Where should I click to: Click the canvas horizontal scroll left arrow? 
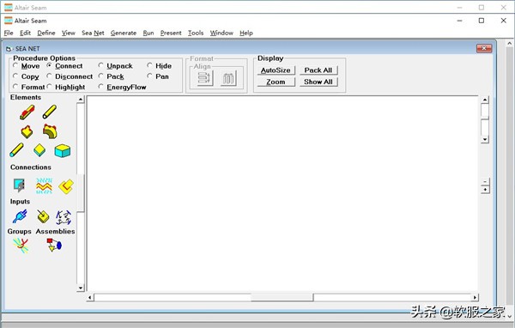pos(90,297)
